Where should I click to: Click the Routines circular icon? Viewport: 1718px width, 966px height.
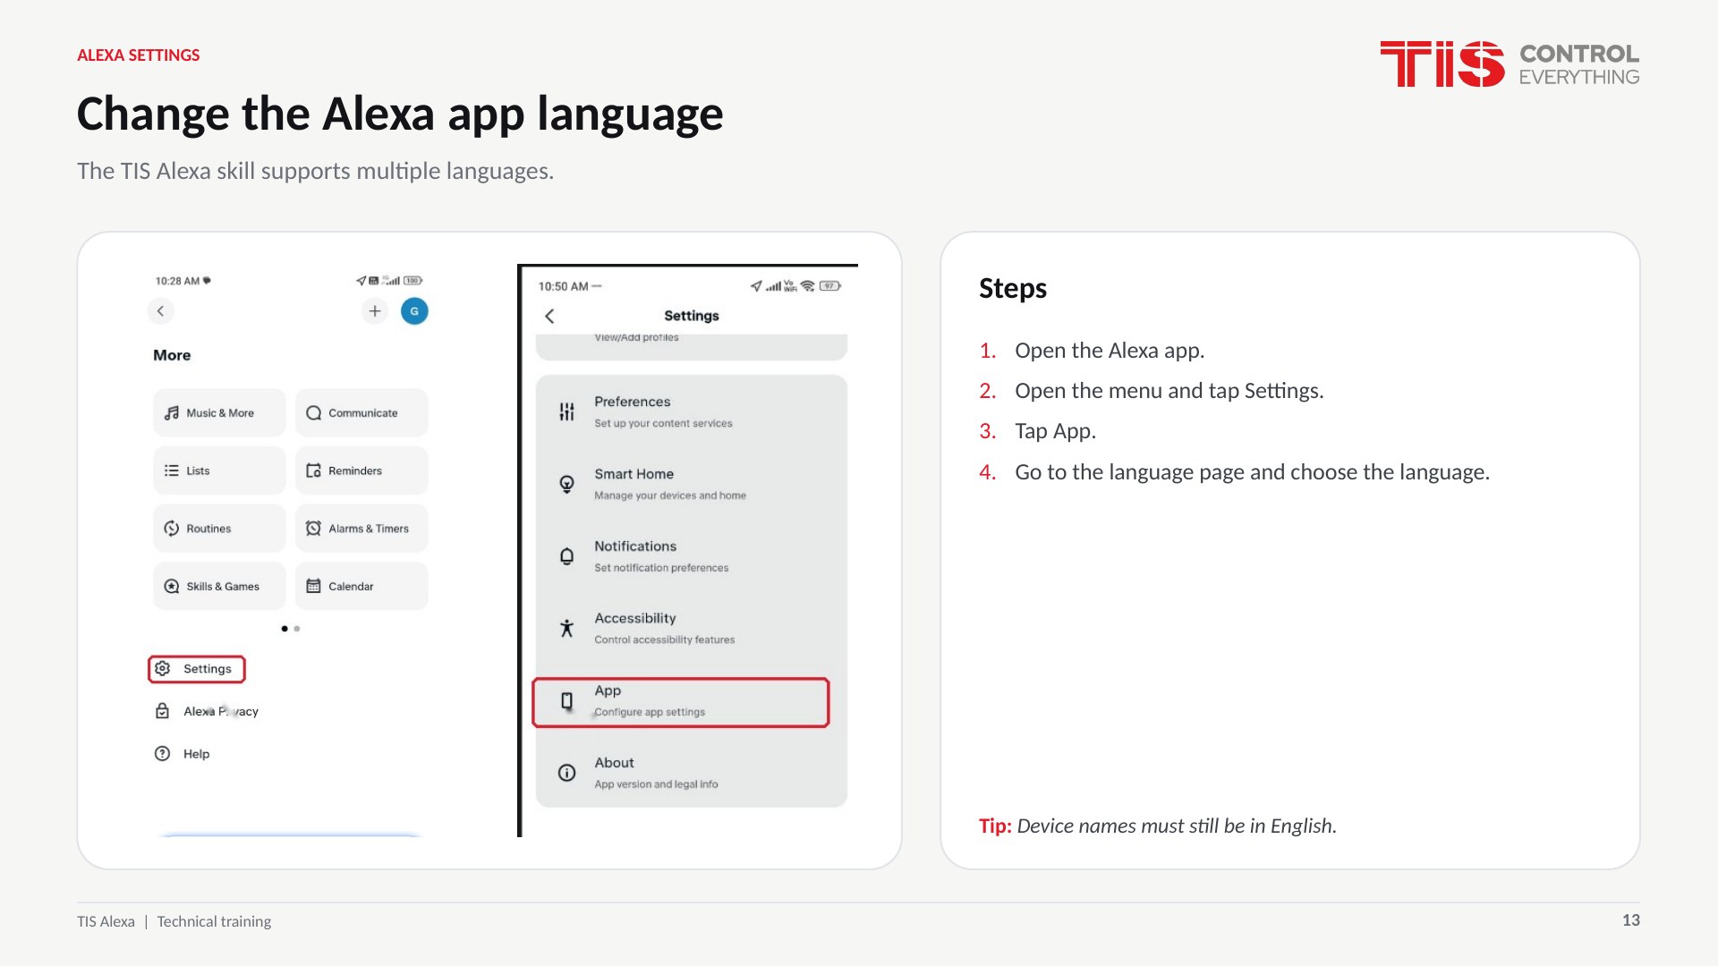coord(172,529)
